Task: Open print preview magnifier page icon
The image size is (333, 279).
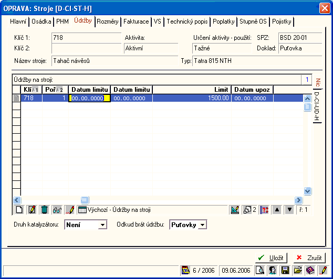Action: point(260,270)
